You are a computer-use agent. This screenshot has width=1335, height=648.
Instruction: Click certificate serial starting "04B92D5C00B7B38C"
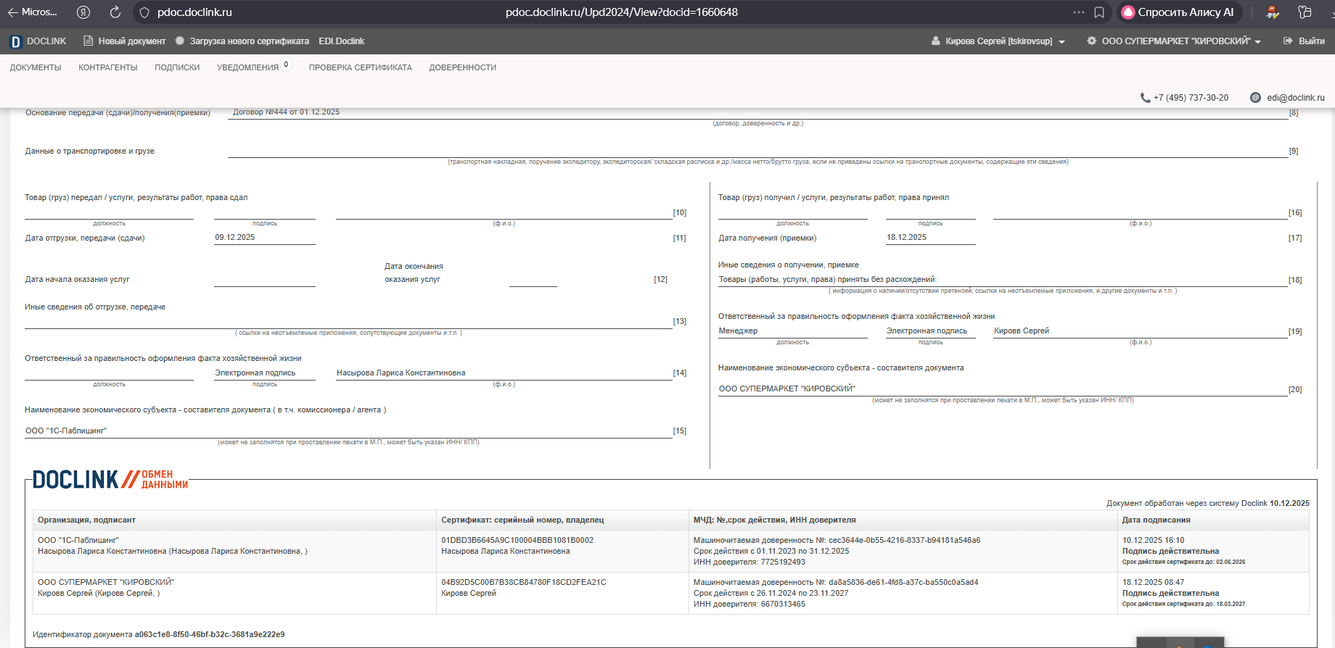pos(524,583)
